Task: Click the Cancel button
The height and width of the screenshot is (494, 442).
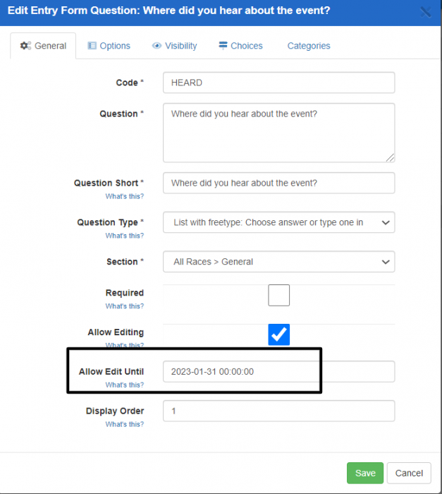Action: 409,473
